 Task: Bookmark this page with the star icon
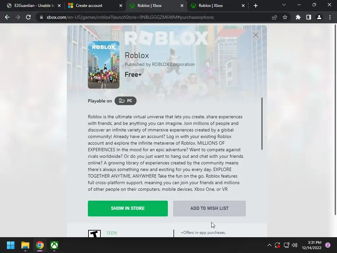tap(285, 17)
